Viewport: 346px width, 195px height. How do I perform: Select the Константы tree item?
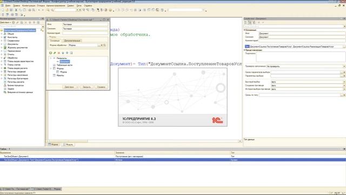tap(12, 37)
